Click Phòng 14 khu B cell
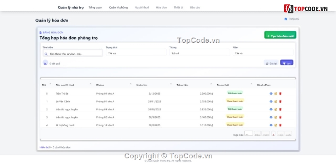The height and width of the screenshot is (164, 336). (105, 125)
